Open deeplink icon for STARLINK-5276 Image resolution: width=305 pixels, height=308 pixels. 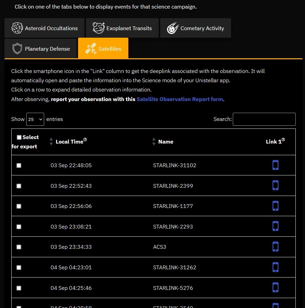275,287
